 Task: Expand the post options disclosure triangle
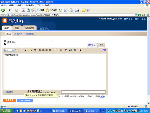[x=4, y=92]
